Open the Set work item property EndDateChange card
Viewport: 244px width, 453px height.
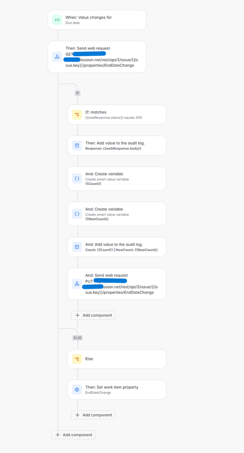coord(117,390)
